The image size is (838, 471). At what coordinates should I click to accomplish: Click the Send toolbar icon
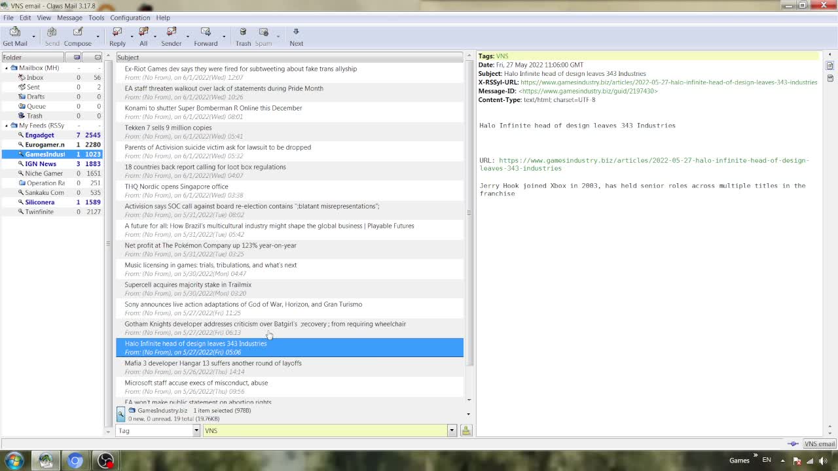coord(52,32)
